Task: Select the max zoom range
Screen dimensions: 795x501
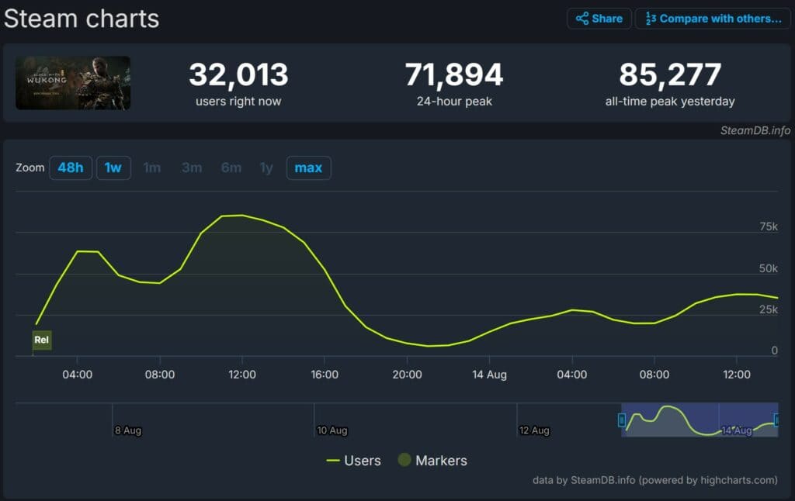Action: click(308, 168)
